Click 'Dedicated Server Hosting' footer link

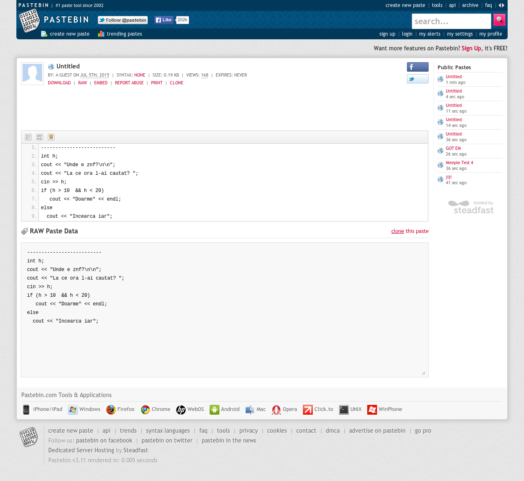[81, 450]
